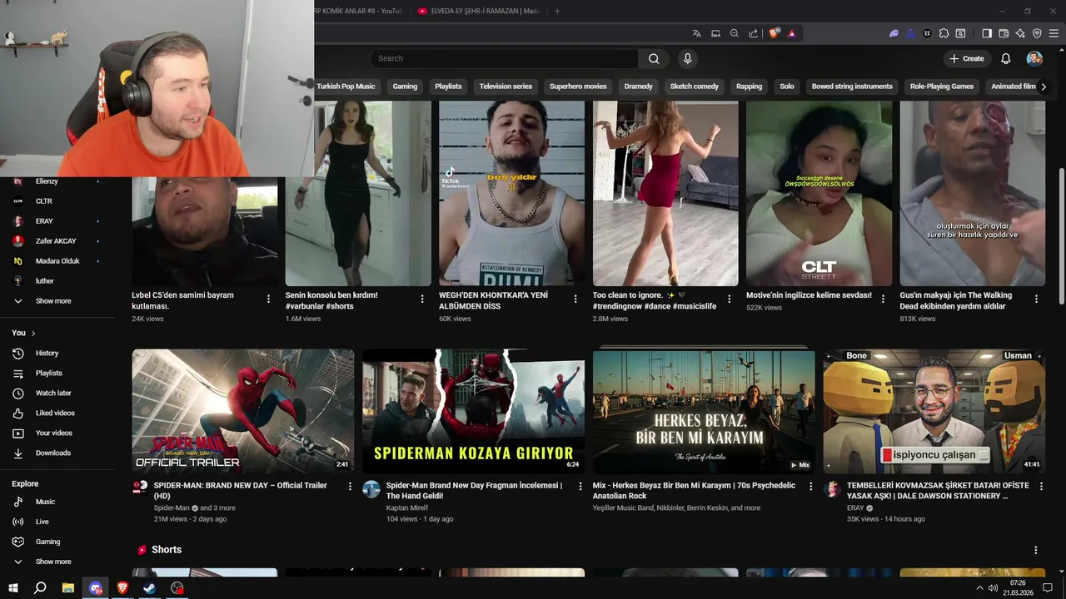This screenshot has height=599, width=1066.
Task: Open the Windows Start menu
Action: coord(13,588)
